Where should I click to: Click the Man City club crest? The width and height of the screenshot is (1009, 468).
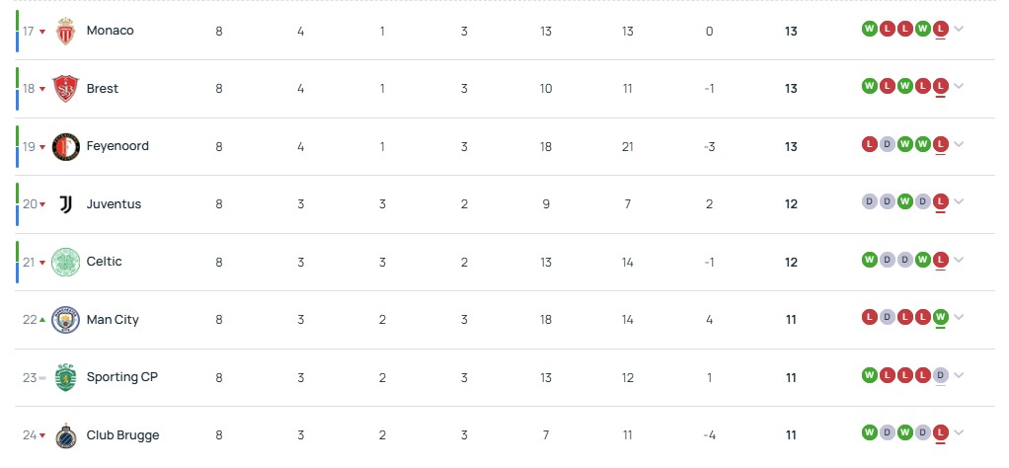pyautogui.click(x=66, y=320)
